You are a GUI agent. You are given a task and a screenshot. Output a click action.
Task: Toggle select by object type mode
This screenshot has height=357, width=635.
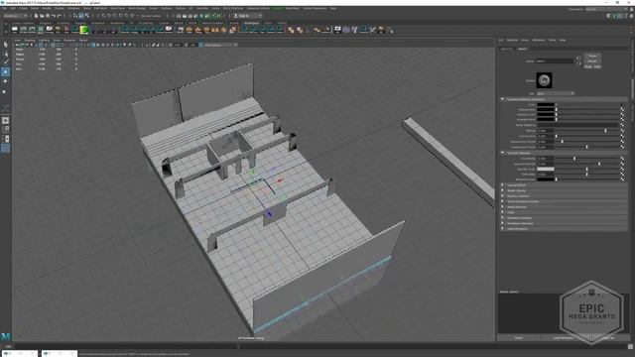click(x=81, y=16)
